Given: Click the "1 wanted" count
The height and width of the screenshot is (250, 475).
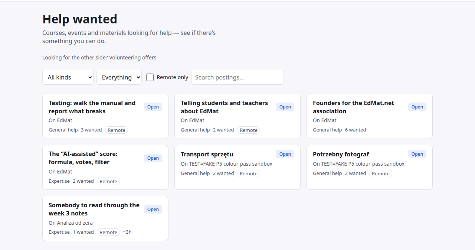Looking at the screenshot, I should [83, 232].
